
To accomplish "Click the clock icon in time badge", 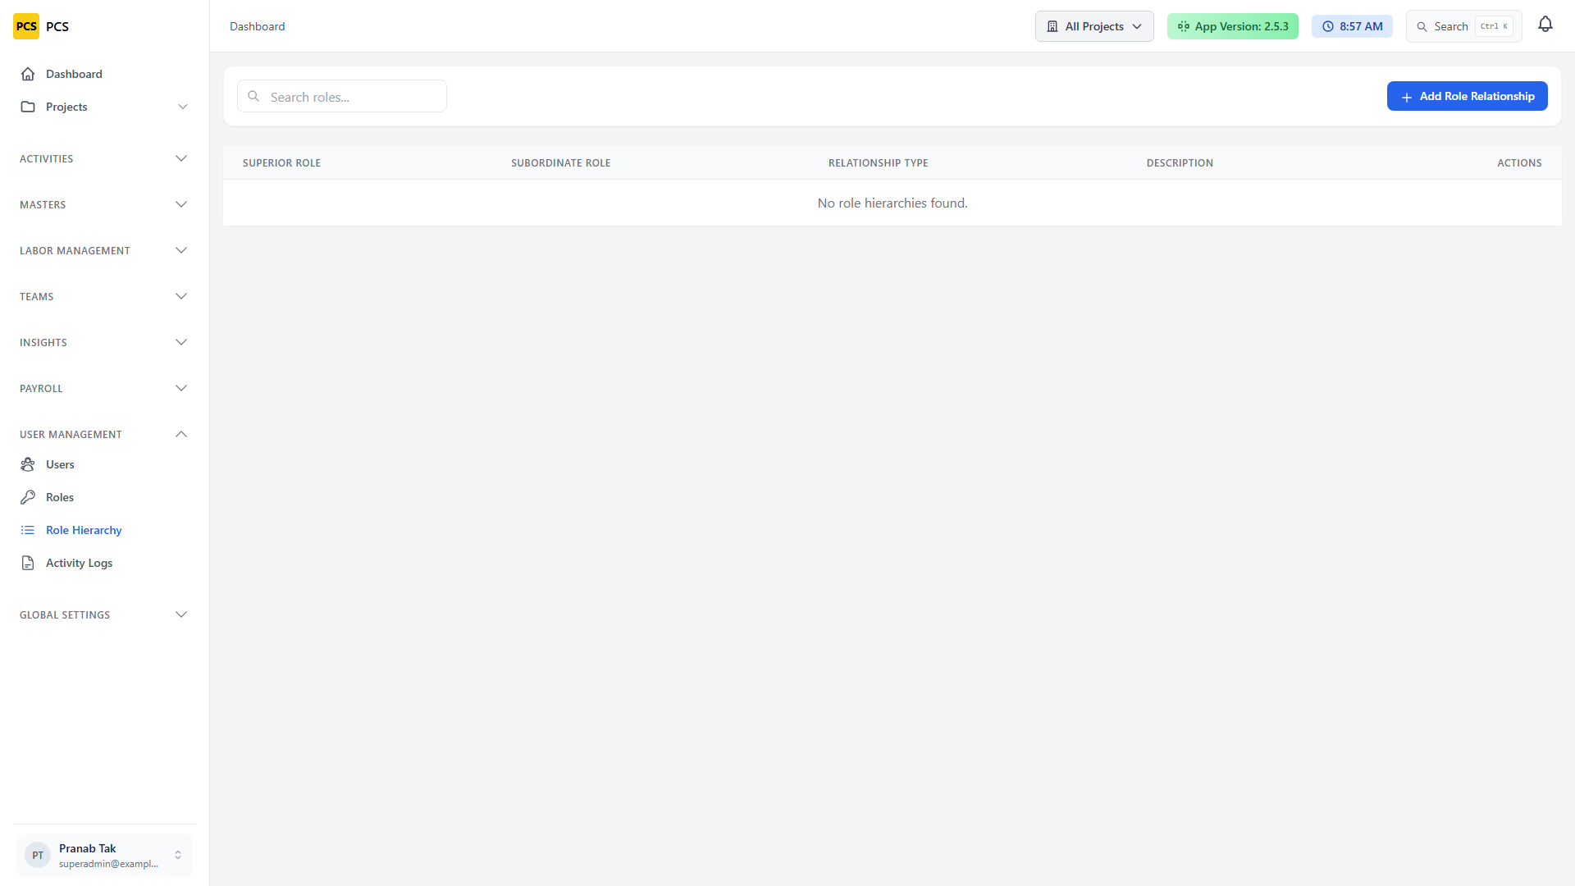I will 1328,26.
